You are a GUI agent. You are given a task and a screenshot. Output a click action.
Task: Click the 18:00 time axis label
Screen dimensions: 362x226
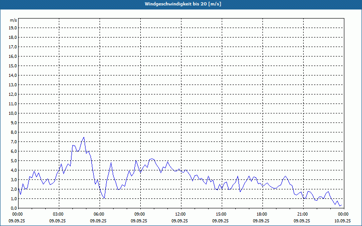262,214
